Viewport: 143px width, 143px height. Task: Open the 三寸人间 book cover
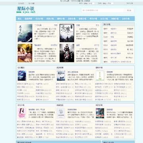tap(25, 33)
